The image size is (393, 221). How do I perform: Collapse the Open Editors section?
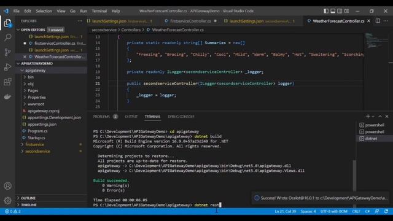pos(18,30)
